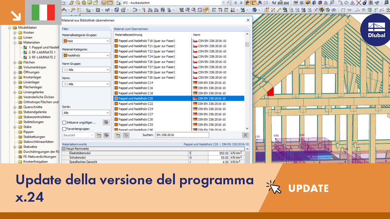Image resolution: width=390 pixels, height=219 pixels.
Task: Select the Stäbe tree item
Action: point(27,127)
